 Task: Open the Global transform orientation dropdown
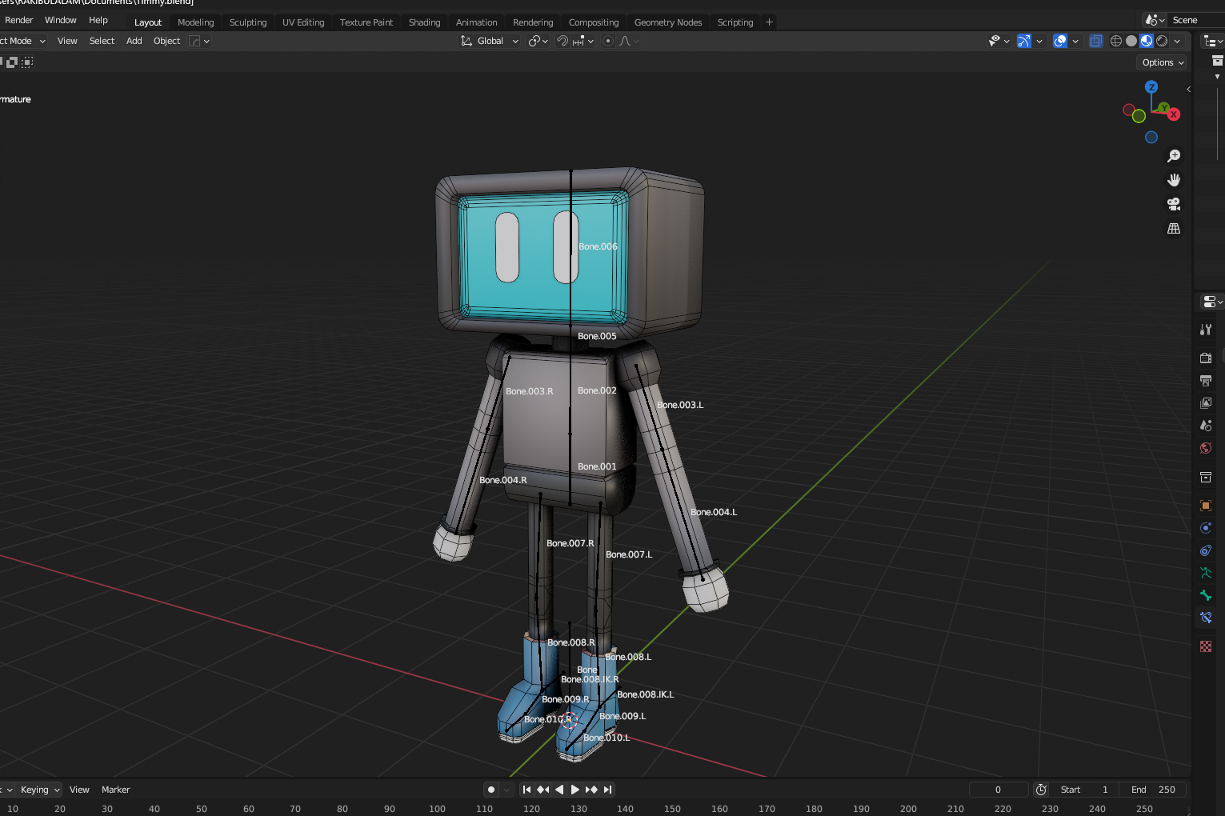pyautogui.click(x=490, y=41)
